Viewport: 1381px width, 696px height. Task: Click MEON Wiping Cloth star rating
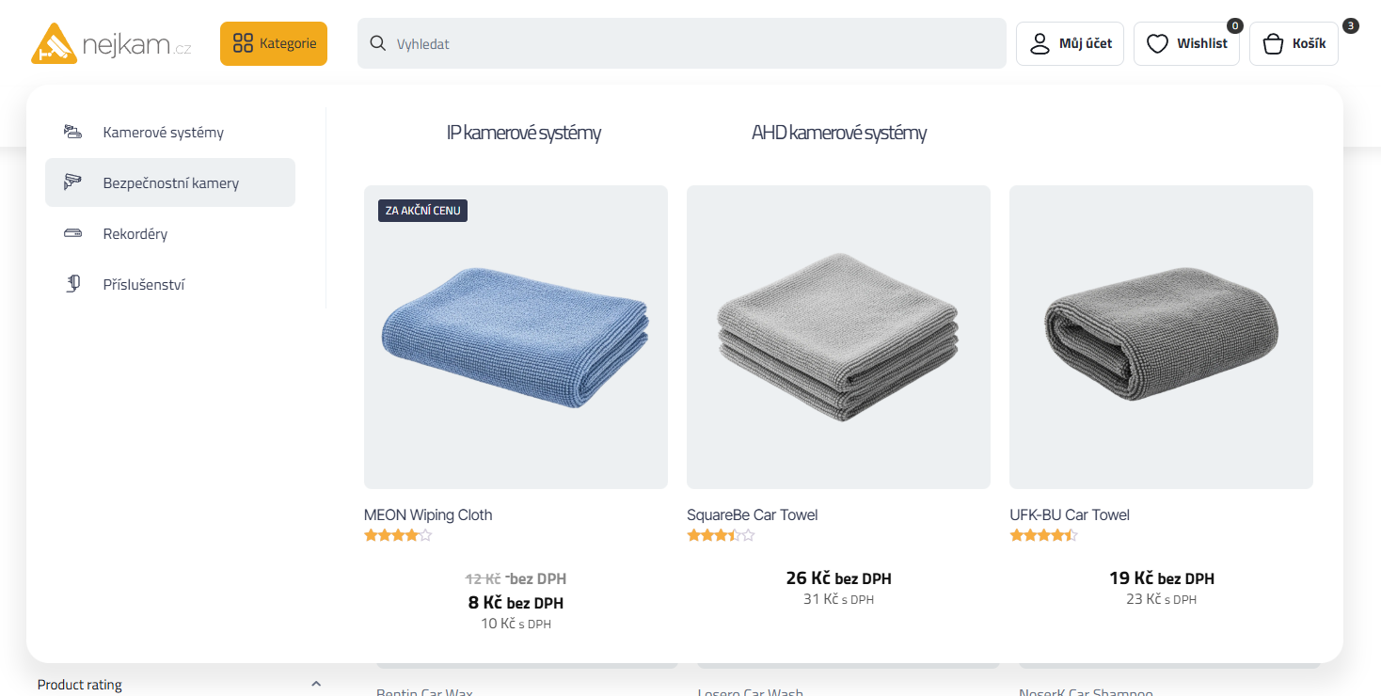pyautogui.click(x=398, y=536)
